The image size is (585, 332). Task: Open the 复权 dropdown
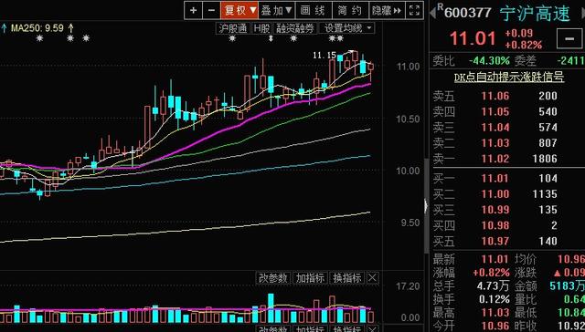coord(239,10)
